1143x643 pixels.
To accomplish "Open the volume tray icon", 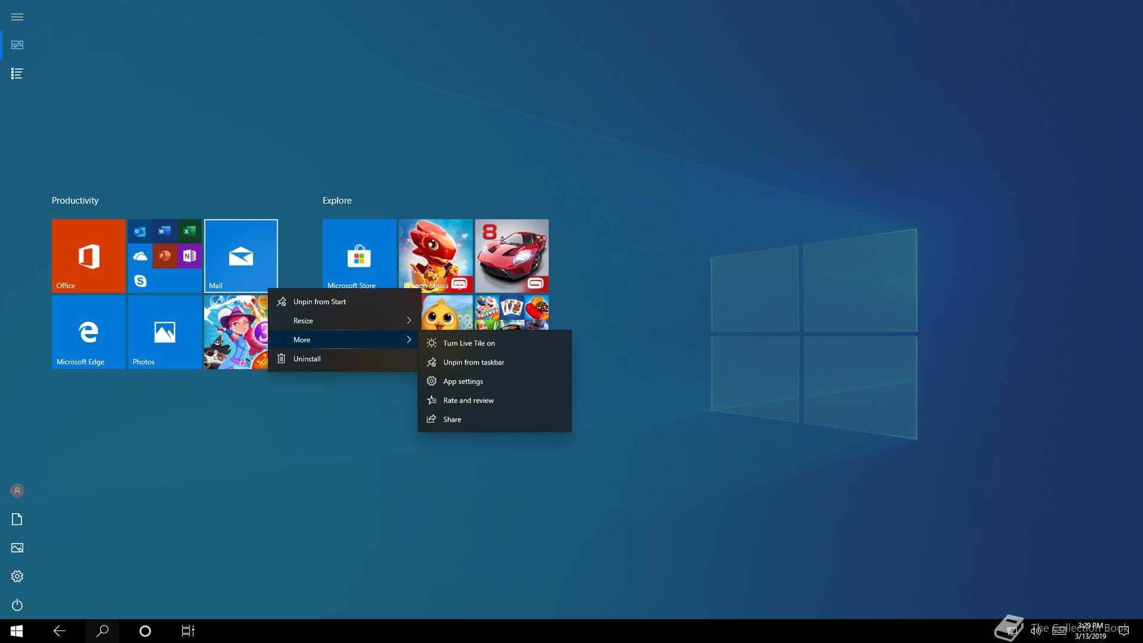I will [1036, 631].
